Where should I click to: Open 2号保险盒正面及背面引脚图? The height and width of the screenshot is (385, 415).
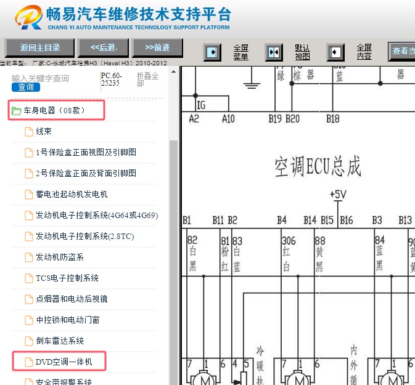pos(86,173)
